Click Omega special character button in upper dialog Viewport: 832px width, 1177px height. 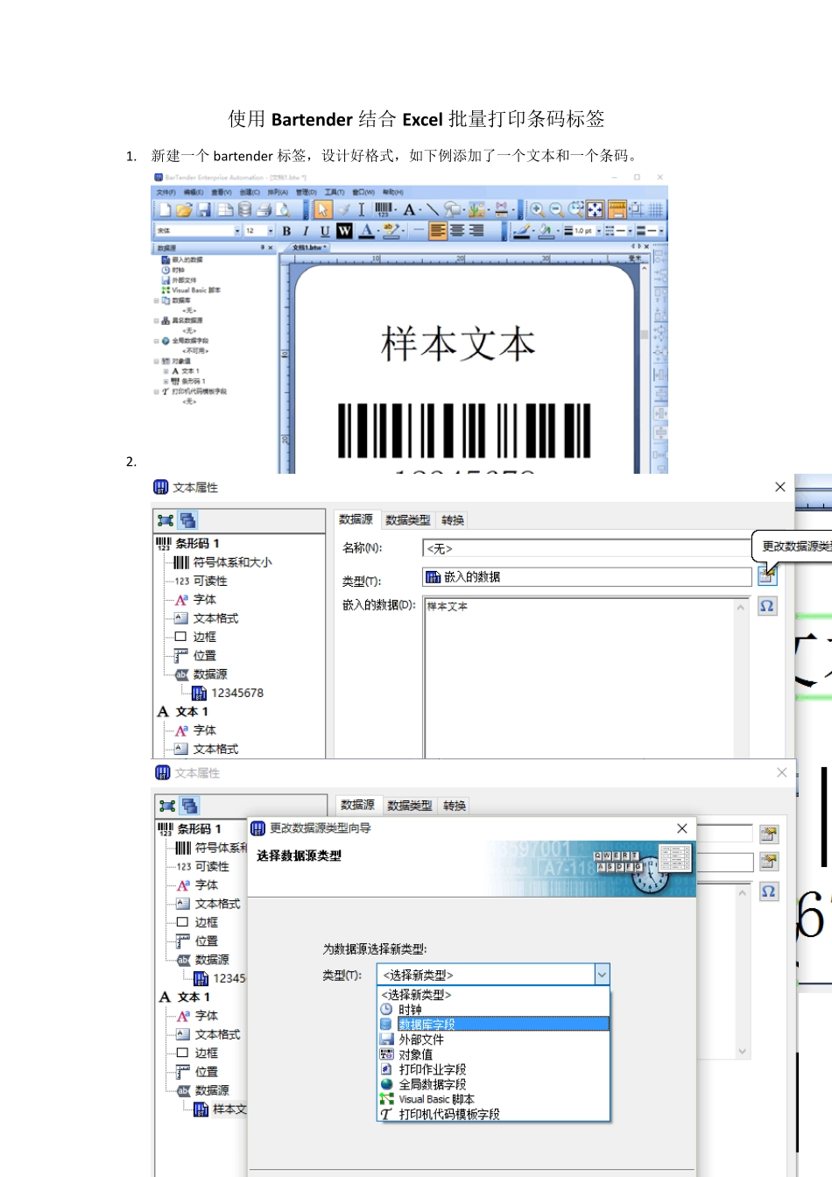click(x=767, y=606)
